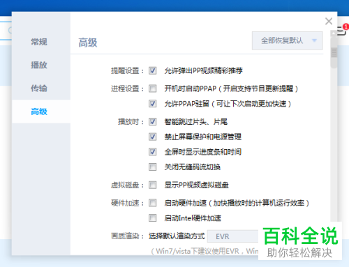The image size is (349, 267).
Task: Check 显示PP视频虚拟磁盘 option
Action: click(153, 185)
